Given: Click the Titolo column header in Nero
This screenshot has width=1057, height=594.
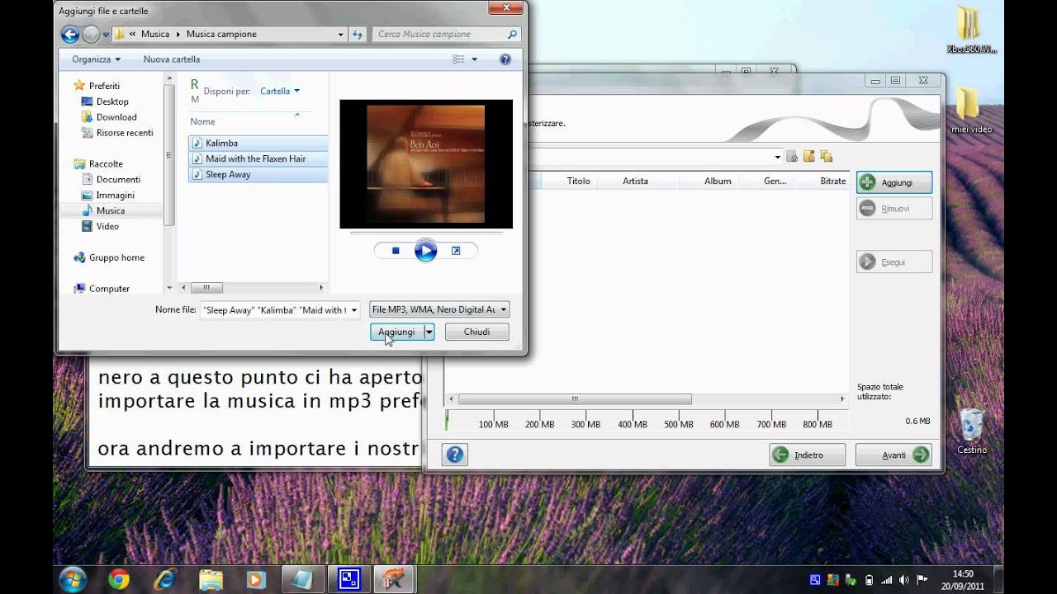Looking at the screenshot, I should point(578,181).
